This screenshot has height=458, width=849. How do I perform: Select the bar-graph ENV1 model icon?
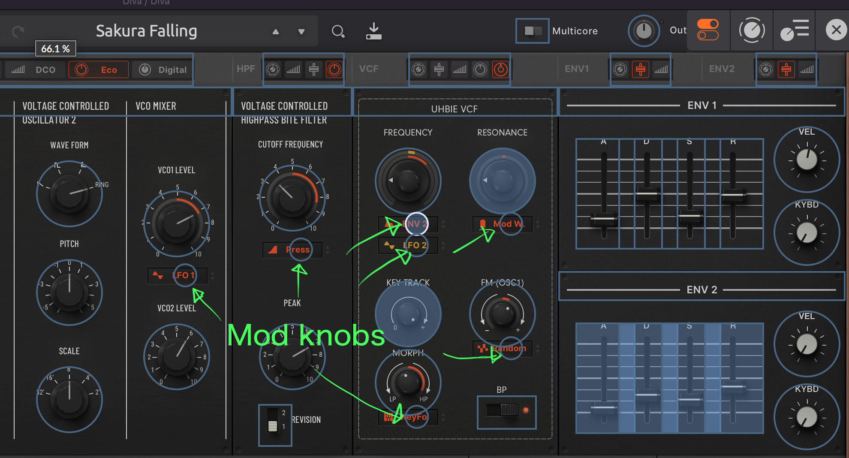[661, 69]
